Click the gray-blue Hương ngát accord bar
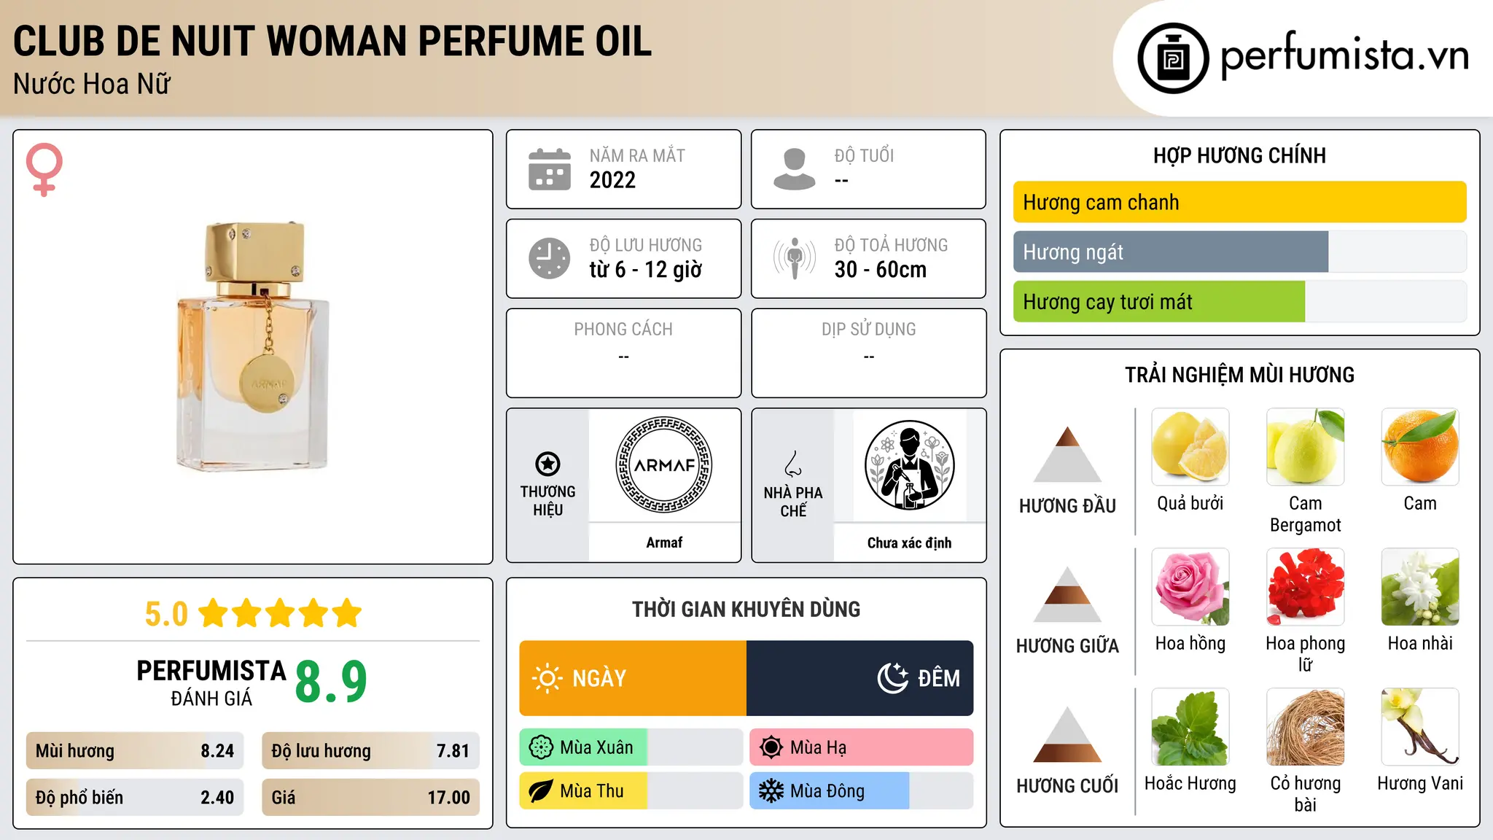 [1171, 252]
